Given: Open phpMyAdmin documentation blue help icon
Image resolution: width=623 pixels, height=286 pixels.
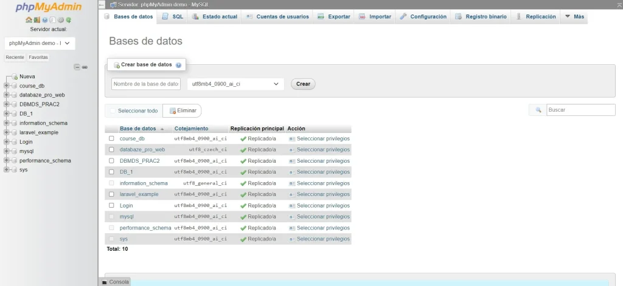Looking at the screenshot, I should tap(45, 20).
